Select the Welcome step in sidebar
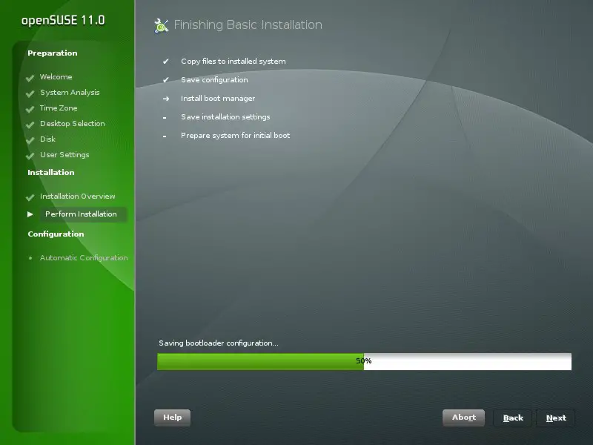 (56, 77)
